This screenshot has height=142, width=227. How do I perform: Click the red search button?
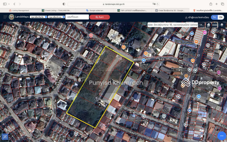(x=100, y=17)
